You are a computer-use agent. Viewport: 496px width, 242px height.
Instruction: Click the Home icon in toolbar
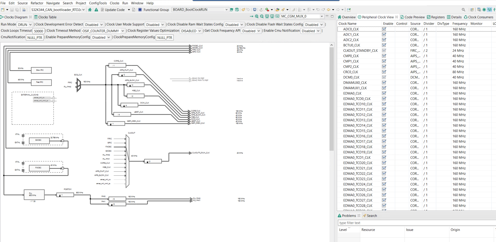(x=90, y=10)
